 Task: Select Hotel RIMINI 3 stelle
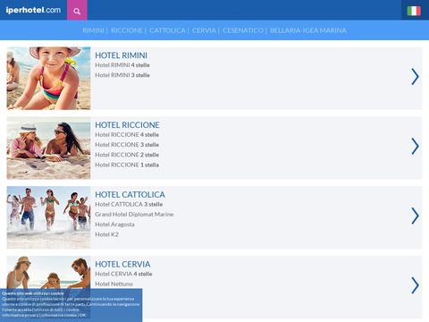(x=122, y=75)
